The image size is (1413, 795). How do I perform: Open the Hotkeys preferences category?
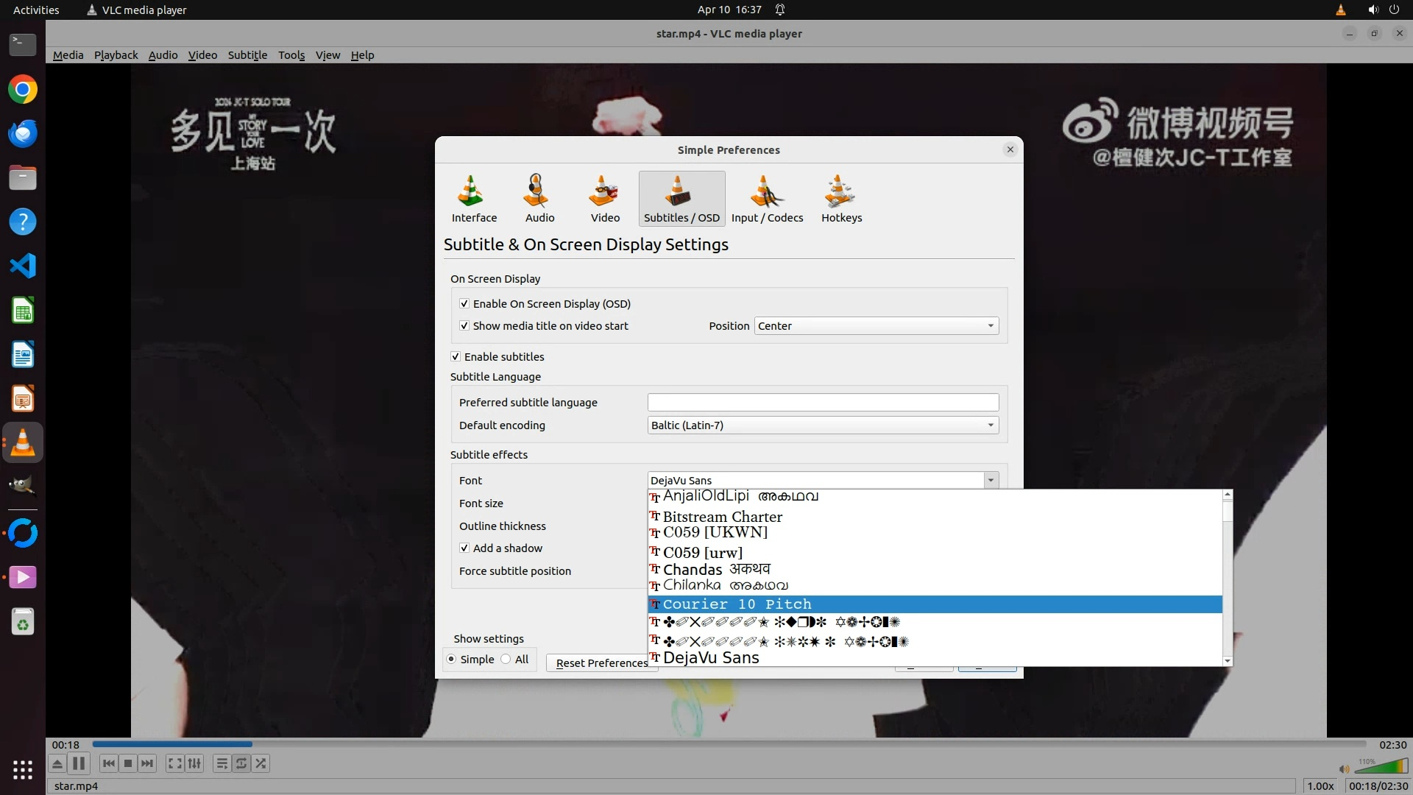841,198
